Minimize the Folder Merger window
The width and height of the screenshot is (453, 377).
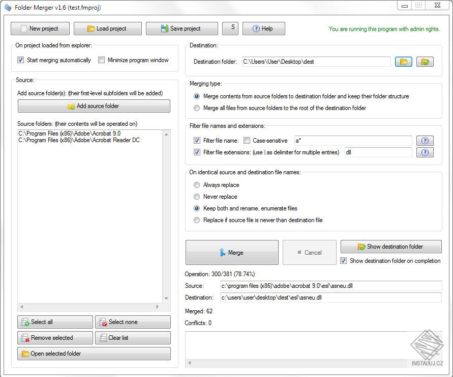coord(405,6)
